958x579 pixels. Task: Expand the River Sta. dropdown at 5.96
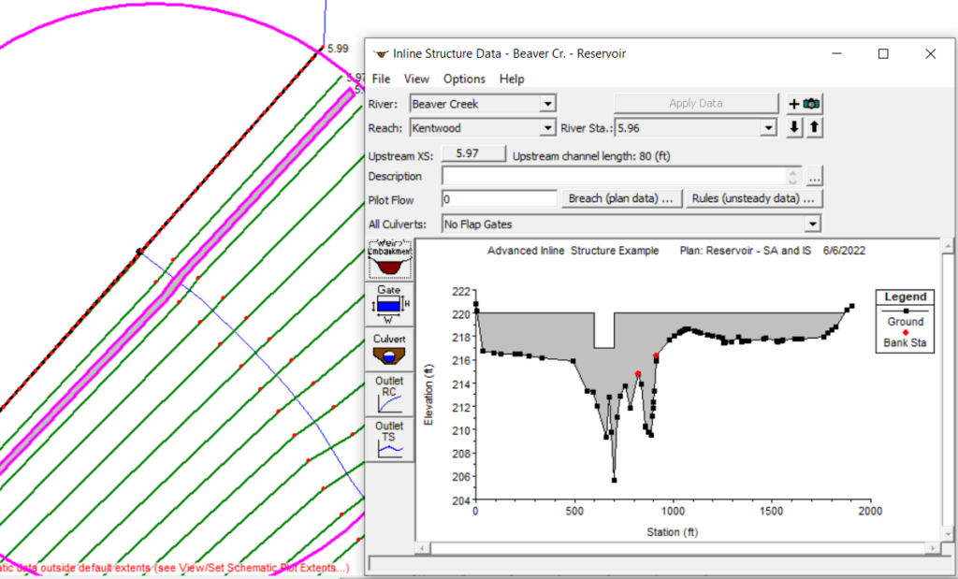[767, 127]
